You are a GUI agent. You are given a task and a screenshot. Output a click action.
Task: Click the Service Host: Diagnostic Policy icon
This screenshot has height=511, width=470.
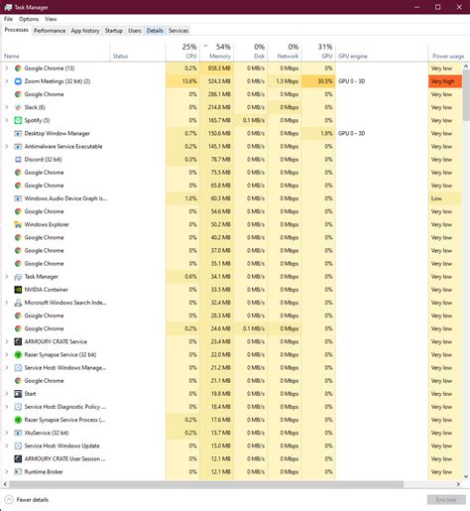pos(18,407)
